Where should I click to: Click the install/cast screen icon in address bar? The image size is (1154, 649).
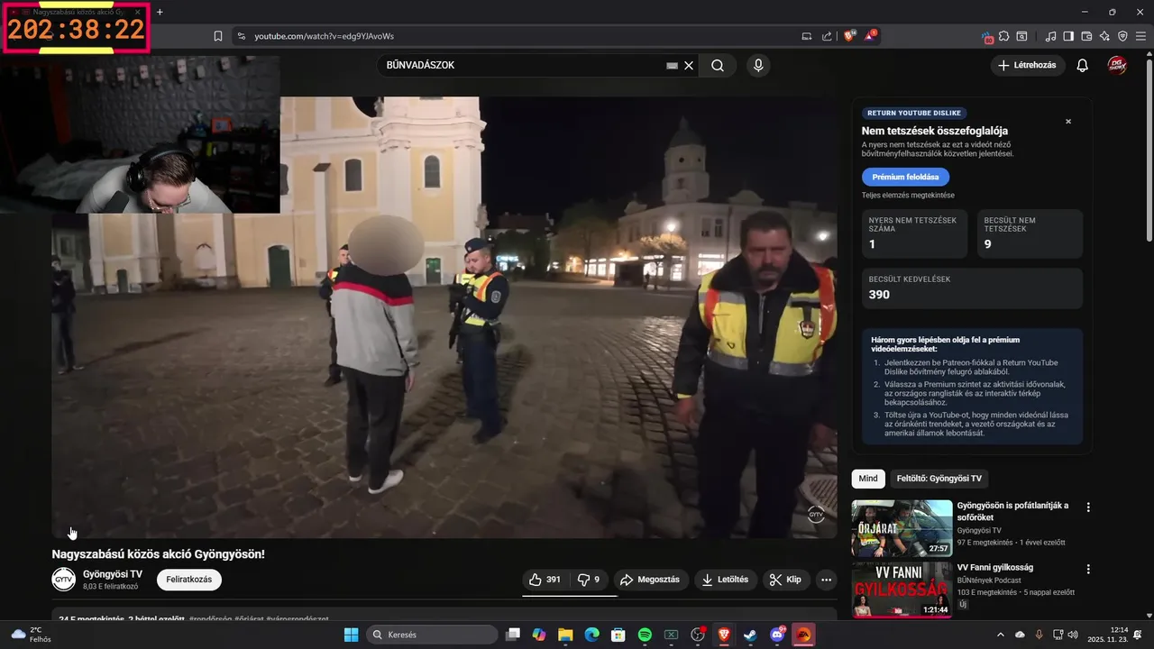pyautogui.click(x=807, y=36)
